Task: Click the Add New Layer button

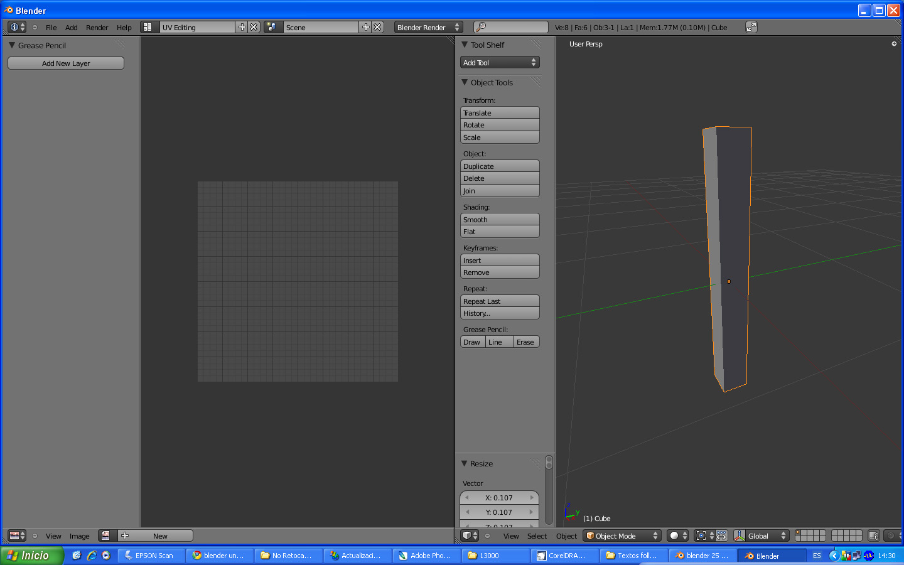Action: 66,63
